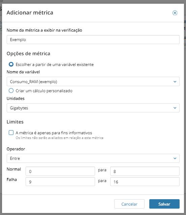Open the Gigabytes units dropdown
Viewport: 186px width, 215px height.
(93, 108)
